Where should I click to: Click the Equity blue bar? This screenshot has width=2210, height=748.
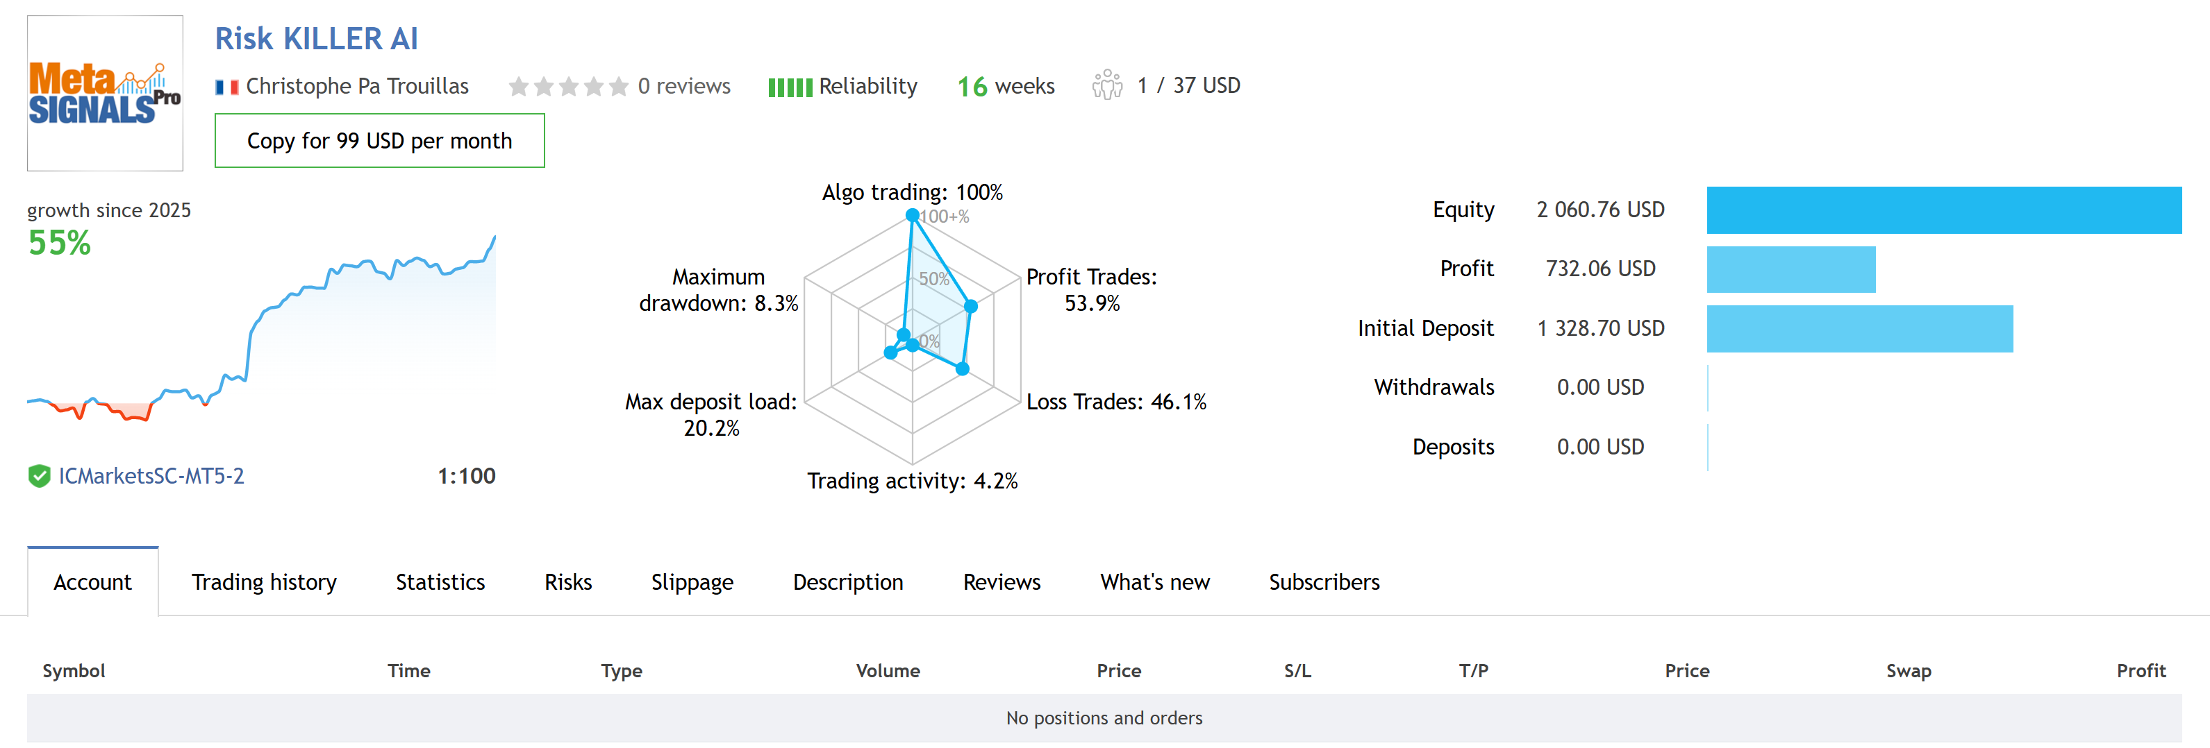point(1943,210)
